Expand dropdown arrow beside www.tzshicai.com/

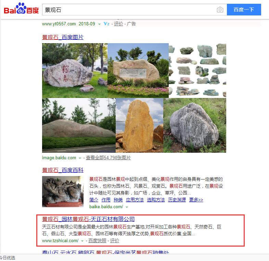[82, 241]
